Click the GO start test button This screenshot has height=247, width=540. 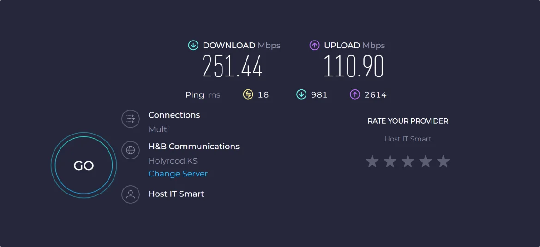coord(84,166)
